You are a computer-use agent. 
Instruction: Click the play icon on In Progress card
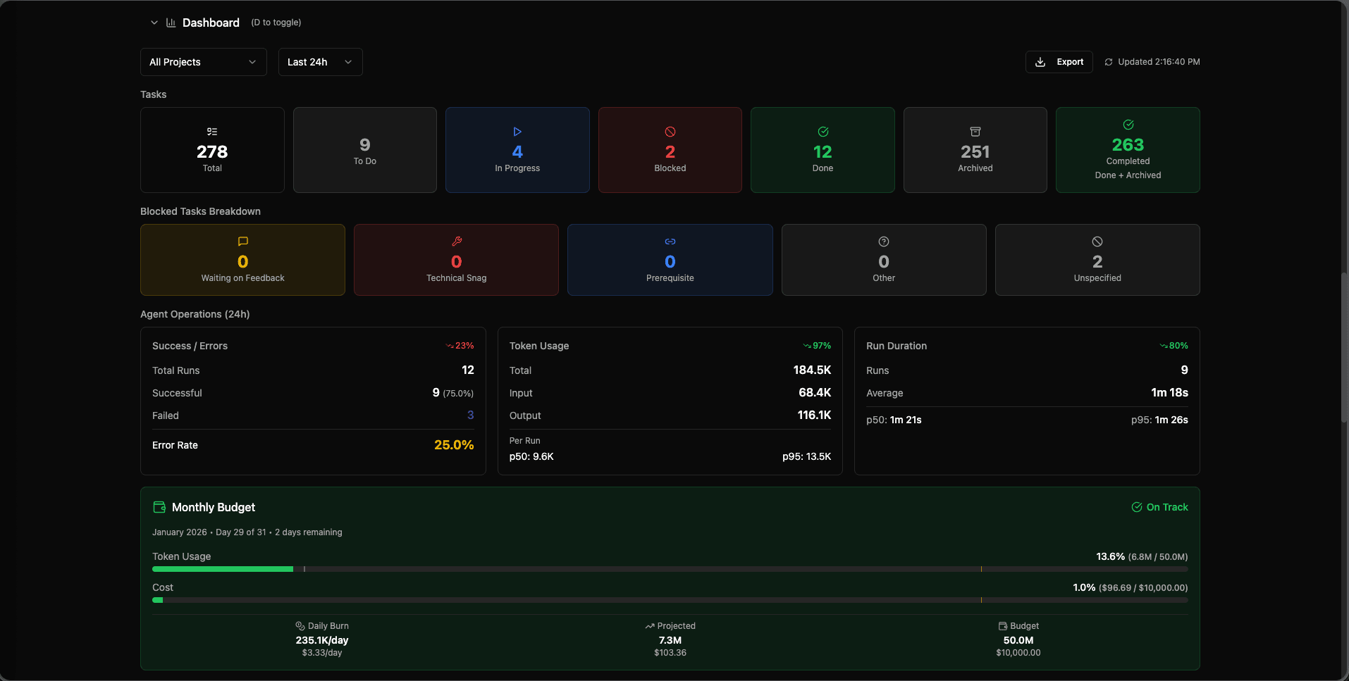(x=517, y=132)
